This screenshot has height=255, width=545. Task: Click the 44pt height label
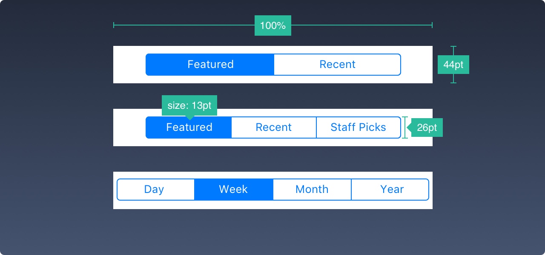[x=453, y=65]
